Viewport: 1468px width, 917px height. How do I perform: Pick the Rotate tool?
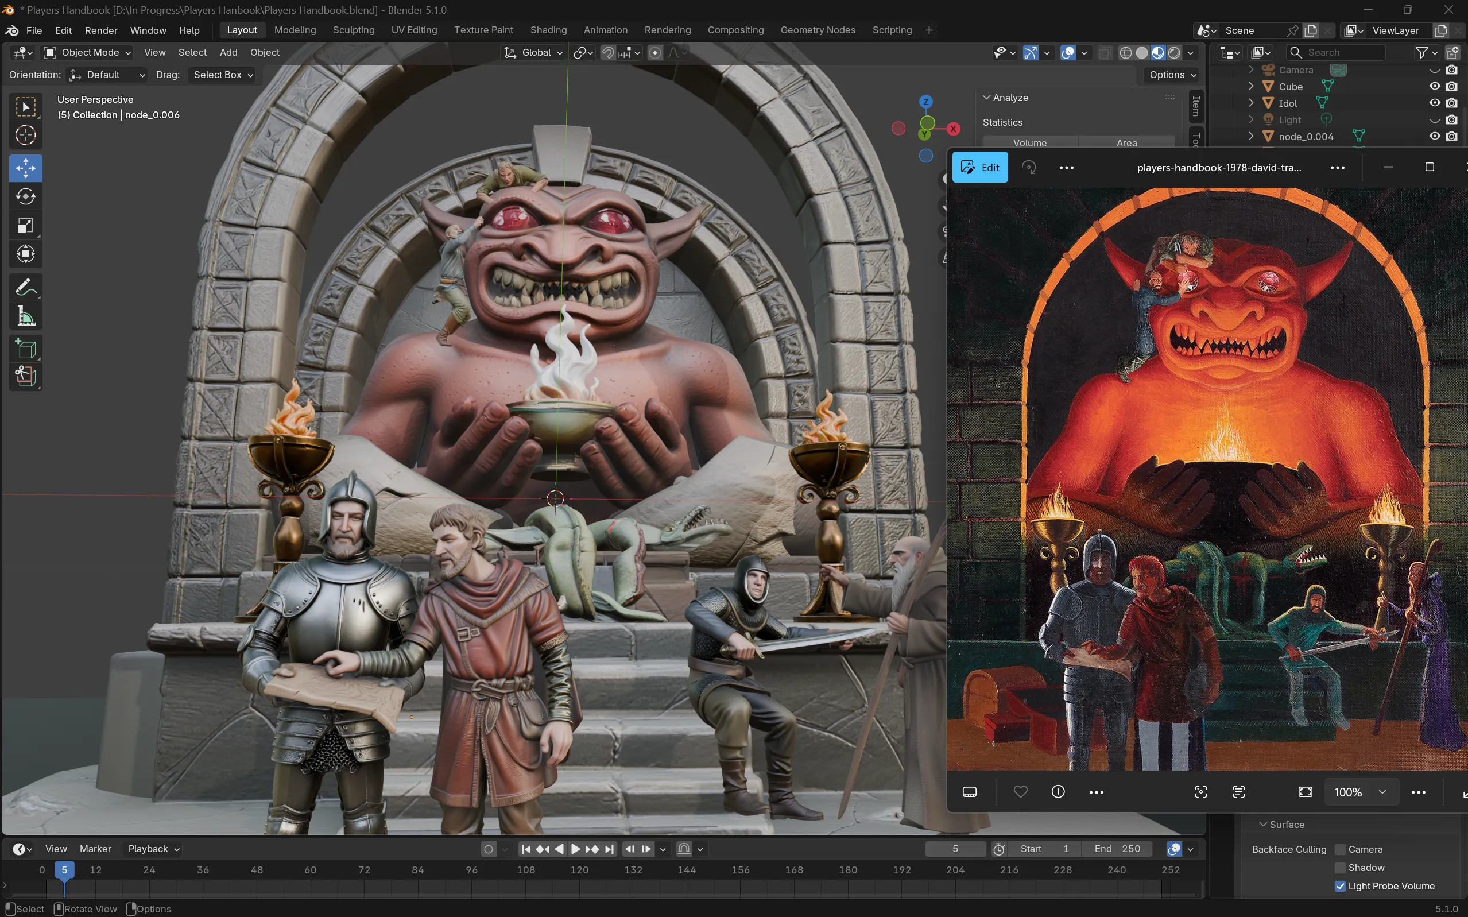click(x=25, y=196)
